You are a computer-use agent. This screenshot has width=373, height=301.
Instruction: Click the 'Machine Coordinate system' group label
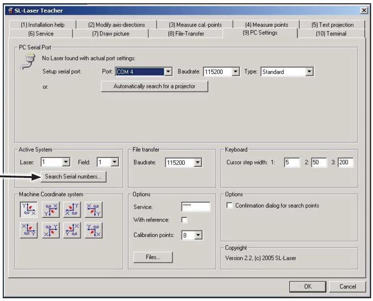pos(51,194)
